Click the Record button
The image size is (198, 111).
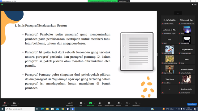pos(100,104)
